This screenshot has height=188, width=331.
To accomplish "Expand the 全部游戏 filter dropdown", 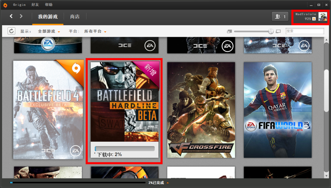I will point(49,31).
